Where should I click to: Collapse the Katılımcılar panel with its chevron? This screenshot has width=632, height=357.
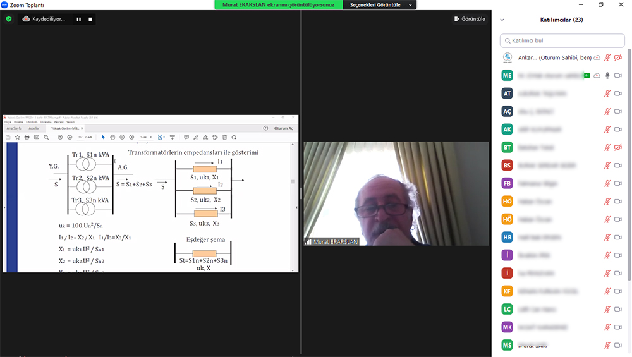(x=502, y=20)
